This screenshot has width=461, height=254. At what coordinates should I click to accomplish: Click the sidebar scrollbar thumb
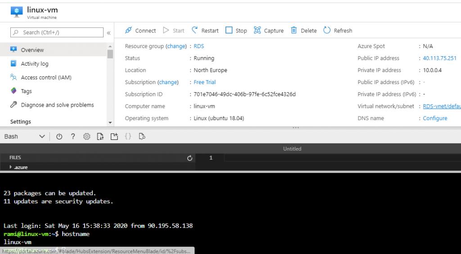[110, 54]
